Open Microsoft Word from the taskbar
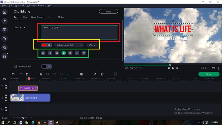222x125 pixels. 21,122
